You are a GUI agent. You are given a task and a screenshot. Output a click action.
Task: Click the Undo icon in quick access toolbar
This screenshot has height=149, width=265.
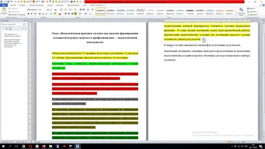11,2
